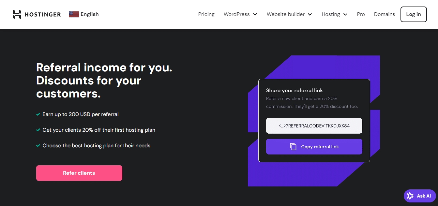
Task: Select the referral code link field
Action: pos(314,126)
